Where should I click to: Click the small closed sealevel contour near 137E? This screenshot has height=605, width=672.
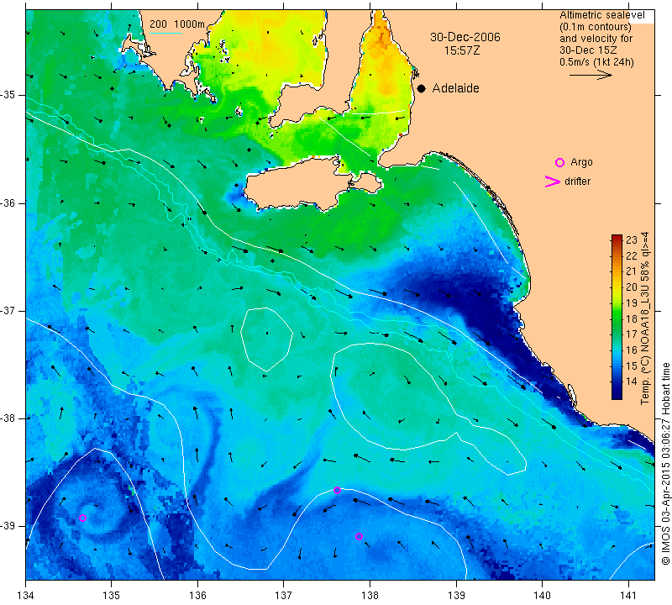tap(266, 339)
